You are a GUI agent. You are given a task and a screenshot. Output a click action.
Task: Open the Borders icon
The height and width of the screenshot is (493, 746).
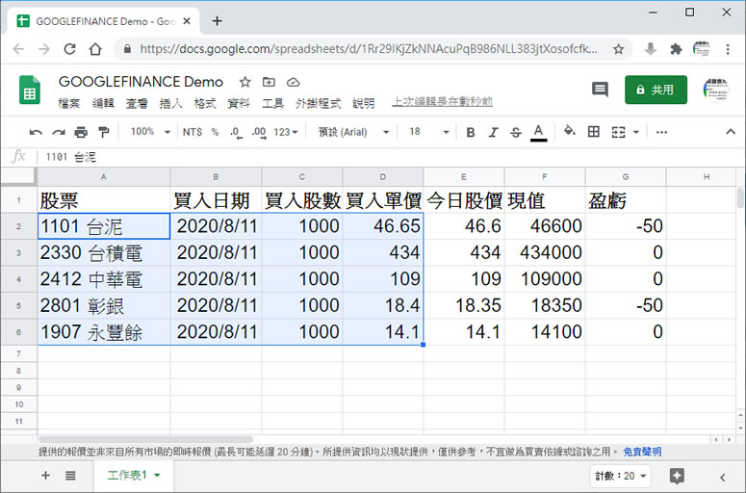(x=593, y=131)
